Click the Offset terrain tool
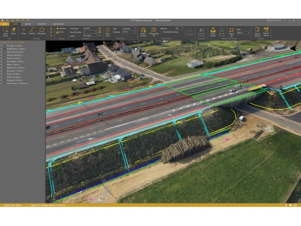This screenshot has height=226, width=301. click(x=231, y=32)
